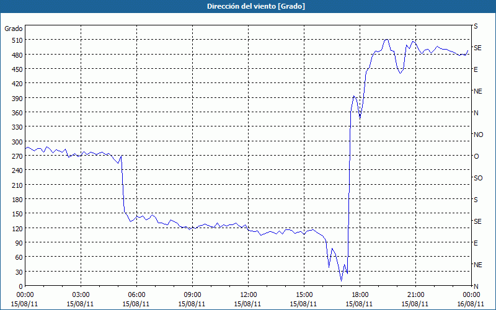This screenshot has height=310, width=496.
Task: Click the 'SE' compass label beside the 480 gridline
Action: (x=477, y=48)
